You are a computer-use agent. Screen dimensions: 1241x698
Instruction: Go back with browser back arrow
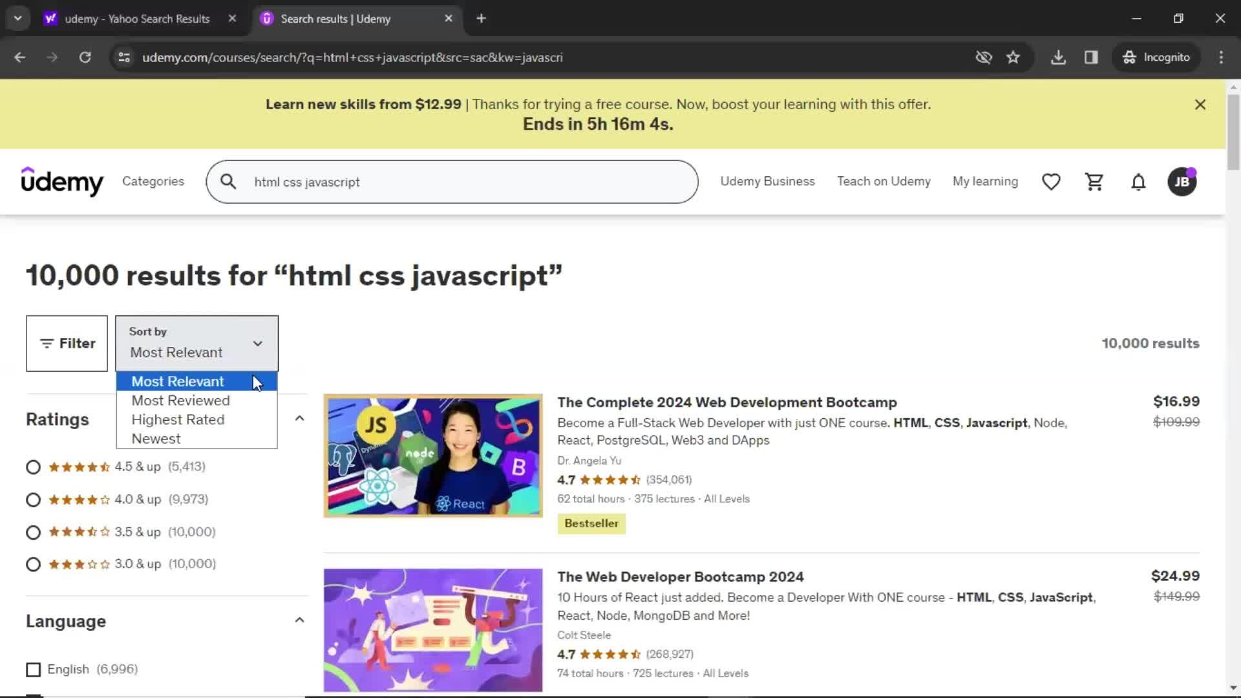click(x=19, y=58)
